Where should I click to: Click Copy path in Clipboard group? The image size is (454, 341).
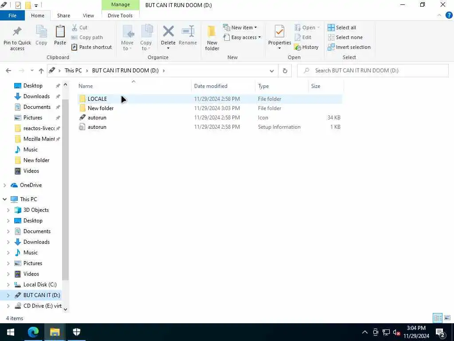(x=87, y=37)
